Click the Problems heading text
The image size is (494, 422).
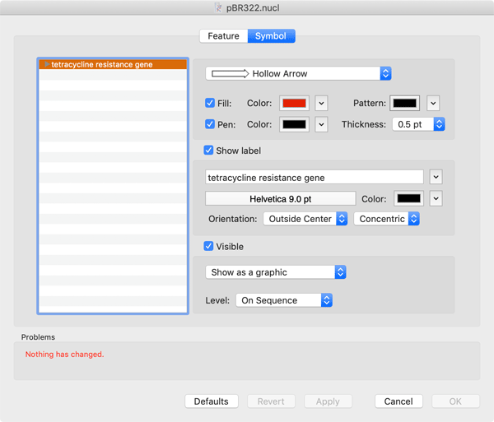(x=38, y=337)
